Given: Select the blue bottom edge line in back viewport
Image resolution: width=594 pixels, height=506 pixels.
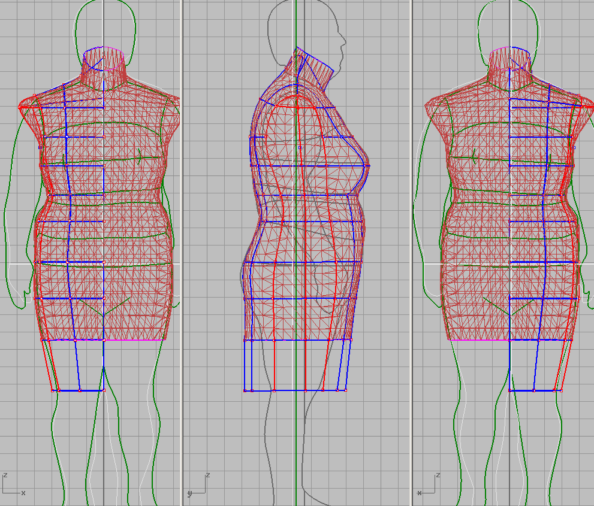Looking at the screenshot, I should tap(535, 390).
